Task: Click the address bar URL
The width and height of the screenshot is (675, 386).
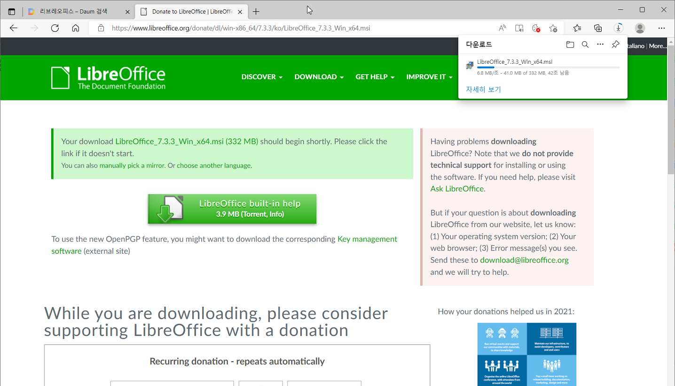Action: (241, 28)
